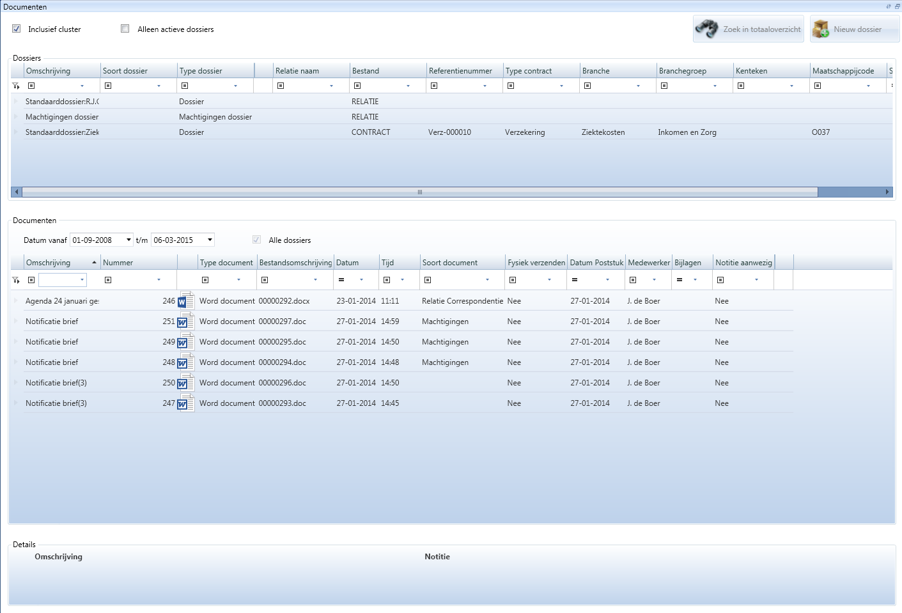Click filter operator icon under Type contract column
The height and width of the screenshot is (613, 902).
tap(511, 86)
